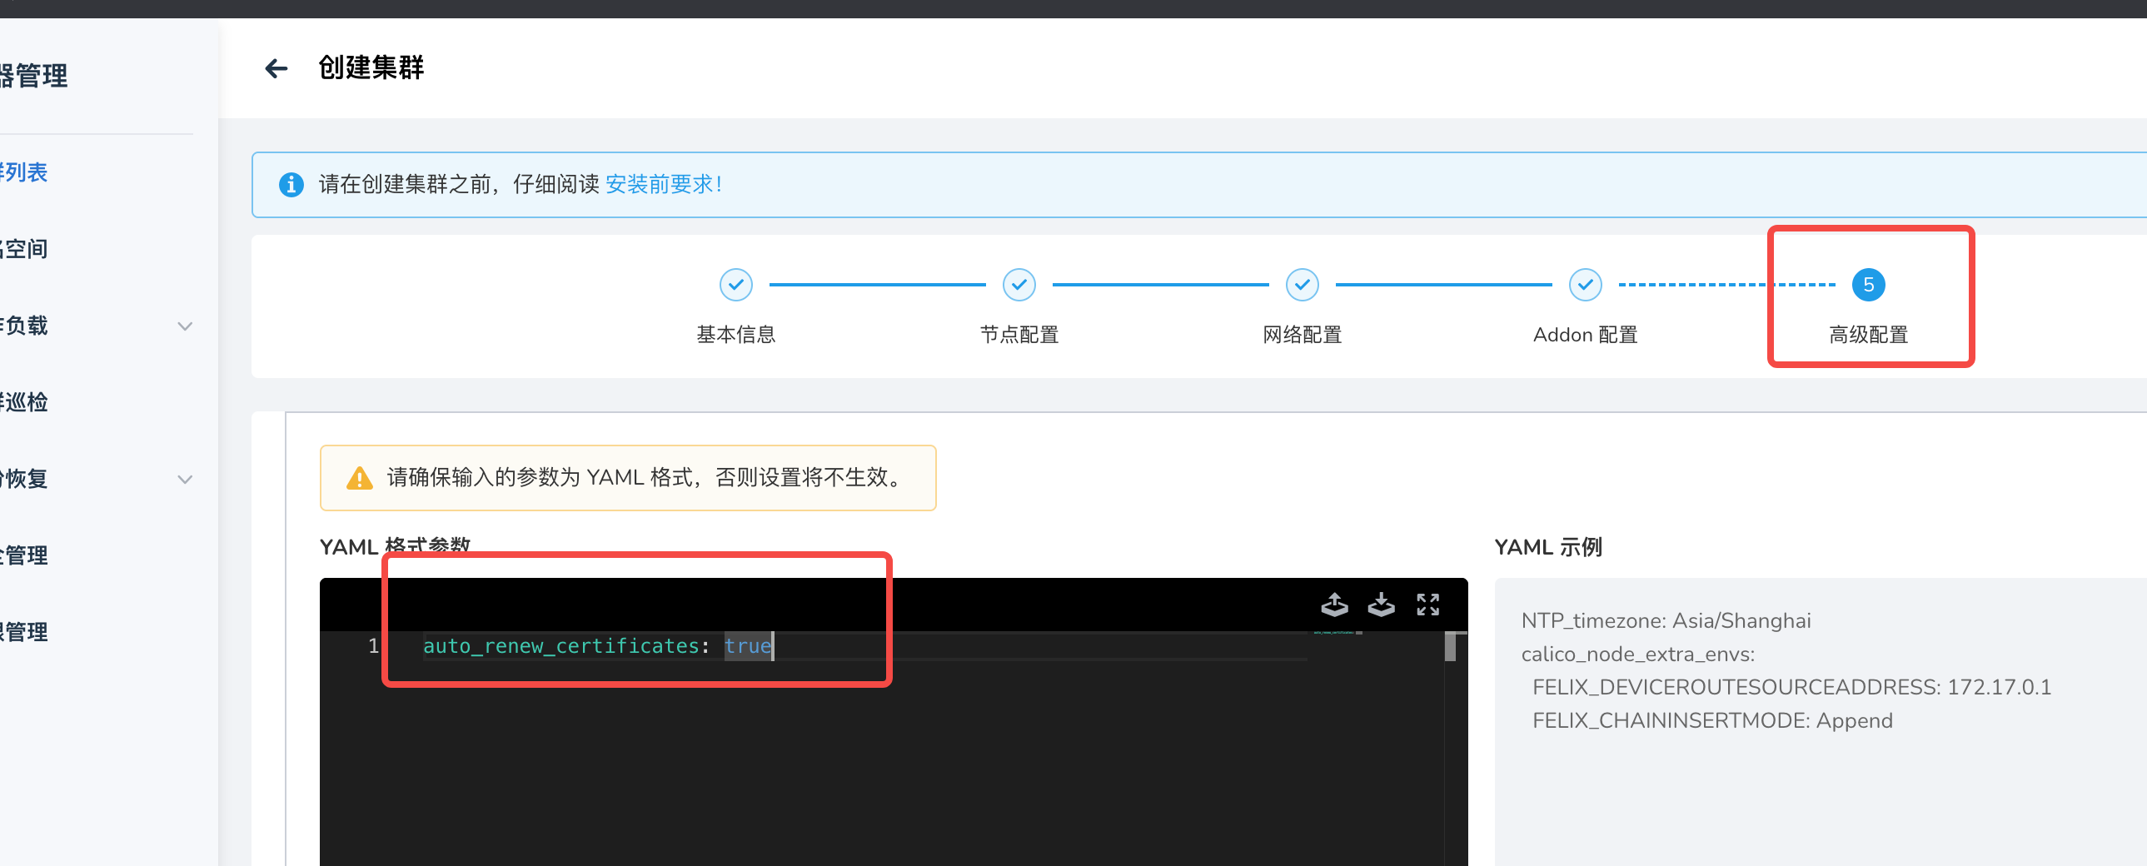
Task: Select step 5 高级配置 circle
Action: 1869,283
